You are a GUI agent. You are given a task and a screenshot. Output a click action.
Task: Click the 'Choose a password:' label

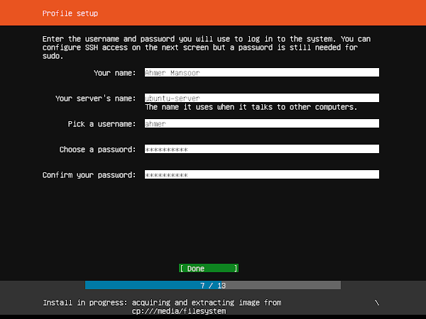[x=97, y=150]
